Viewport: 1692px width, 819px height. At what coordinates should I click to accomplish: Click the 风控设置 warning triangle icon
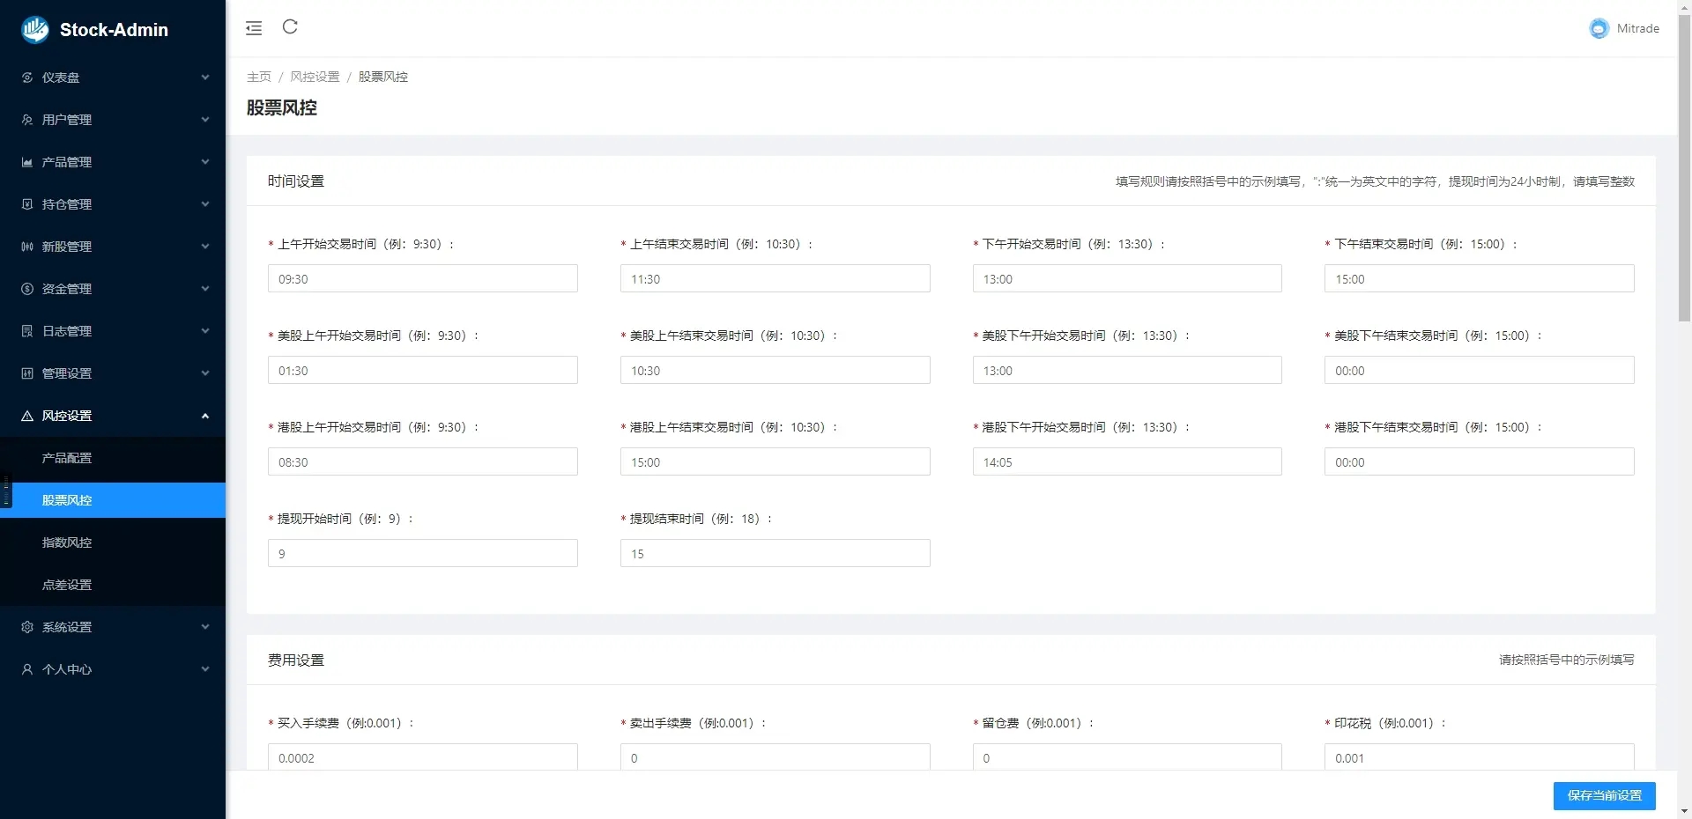[x=27, y=416]
